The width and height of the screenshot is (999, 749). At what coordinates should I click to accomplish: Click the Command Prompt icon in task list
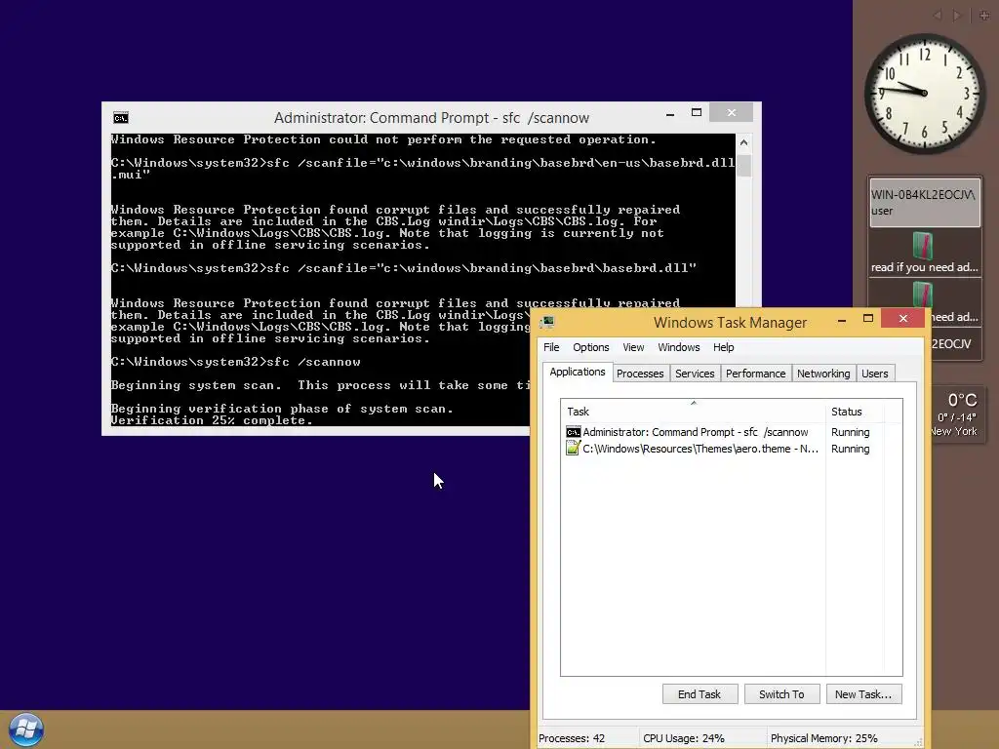pyautogui.click(x=573, y=432)
